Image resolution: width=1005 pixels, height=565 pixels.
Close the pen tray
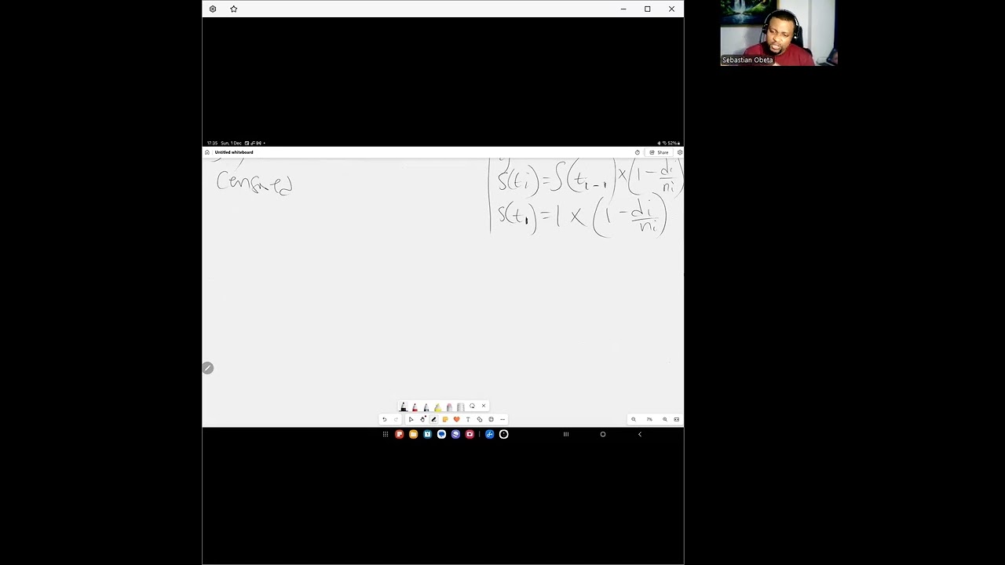pyautogui.click(x=484, y=406)
